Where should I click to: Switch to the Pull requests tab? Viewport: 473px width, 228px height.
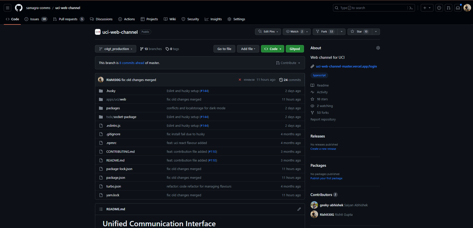[x=68, y=19]
